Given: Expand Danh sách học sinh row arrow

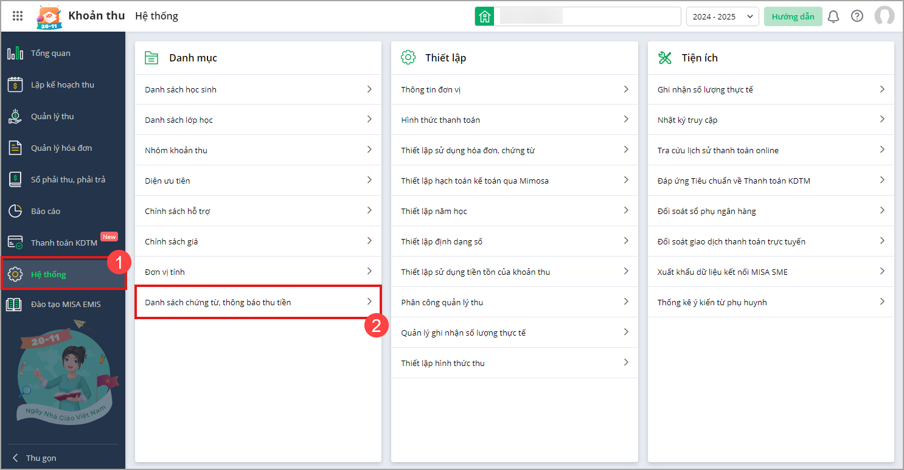Looking at the screenshot, I should 369,89.
